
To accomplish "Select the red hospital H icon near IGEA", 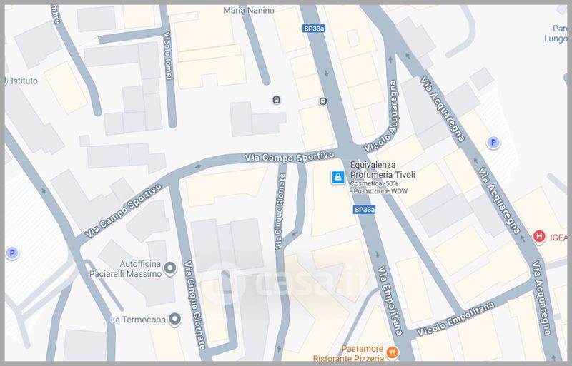I will coord(539,236).
